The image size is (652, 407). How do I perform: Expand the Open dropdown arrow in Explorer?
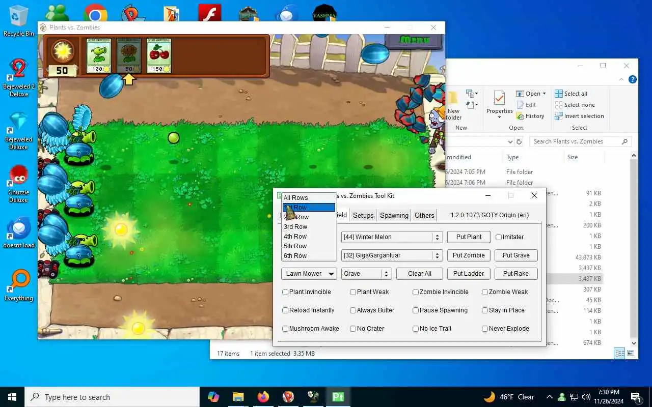tap(544, 94)
